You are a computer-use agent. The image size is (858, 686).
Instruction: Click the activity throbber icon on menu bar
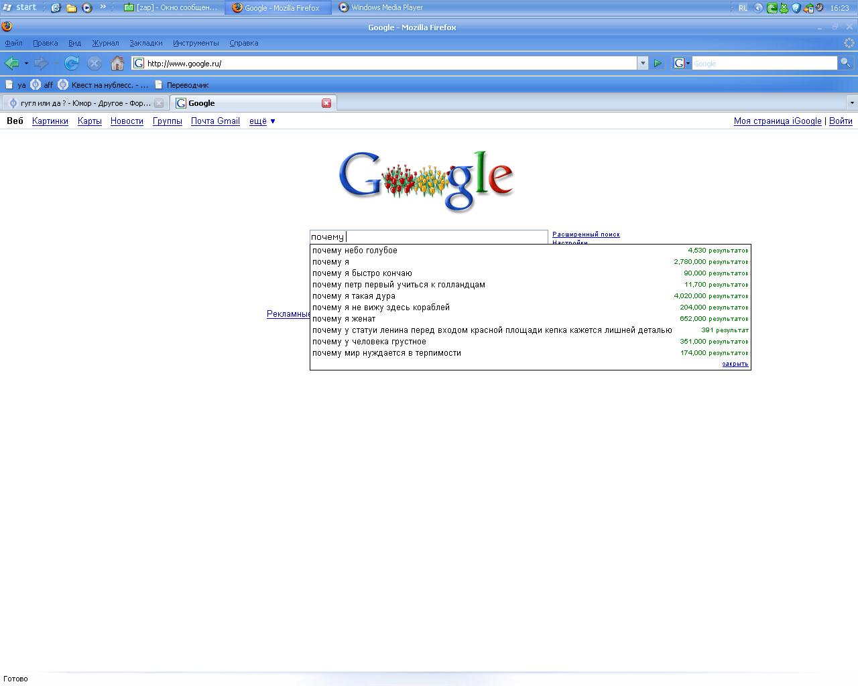(849, 43)
